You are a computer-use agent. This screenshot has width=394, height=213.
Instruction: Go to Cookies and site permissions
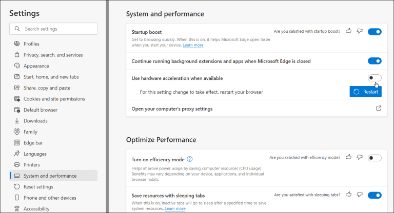click(53, 99)
